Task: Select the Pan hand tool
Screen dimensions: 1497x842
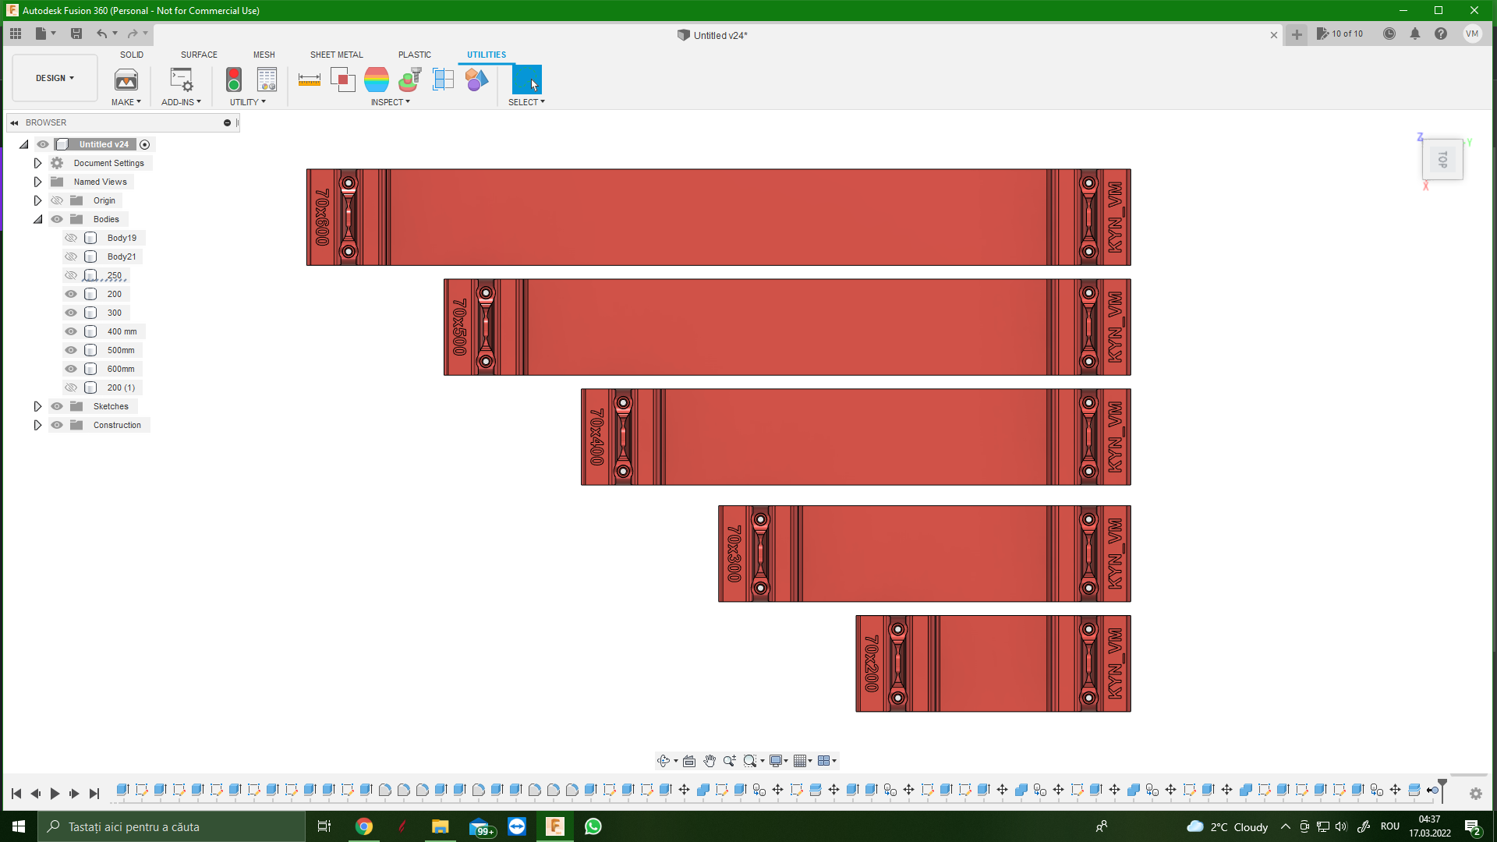Action: (x=709, y=761)
